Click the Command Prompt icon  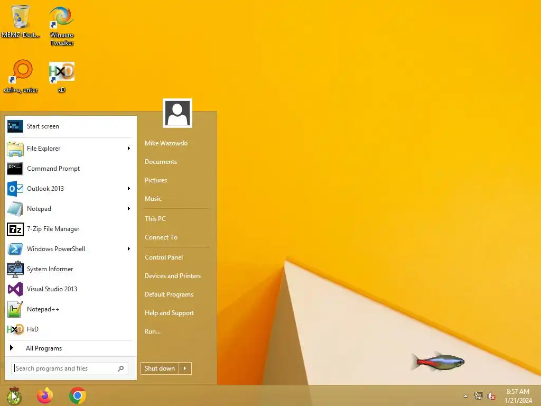[15, 169]
